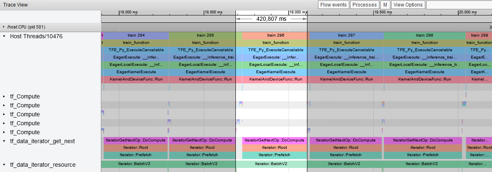Expand the topmost tf_Compute thread
492x172 pixels.
click(4, 96)
